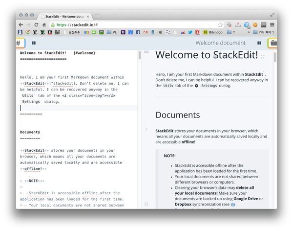Bookmark this page with the star icon

pyautogui.click(x=220, y=24)
